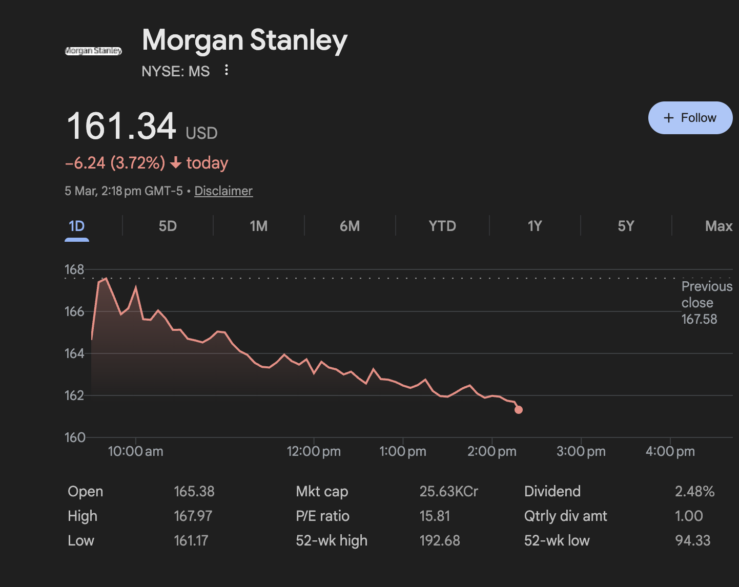The width and height of the screenshot is (739, 587).
Task: Select the 1Y chart period
Action: [x=535, y=226]
